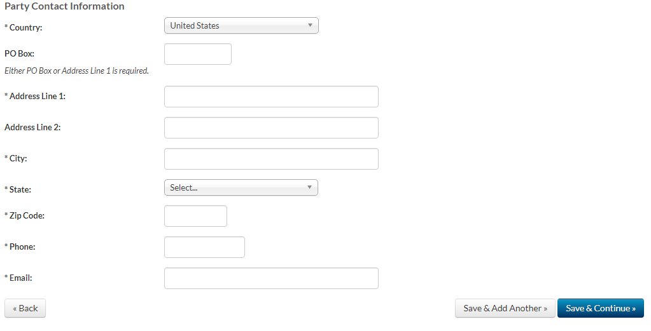
Task: Click the City input field
Action: (x=271, y=159)
